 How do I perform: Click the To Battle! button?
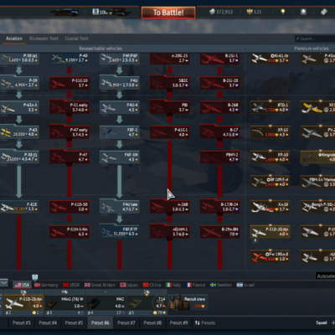tap(168, 13)
